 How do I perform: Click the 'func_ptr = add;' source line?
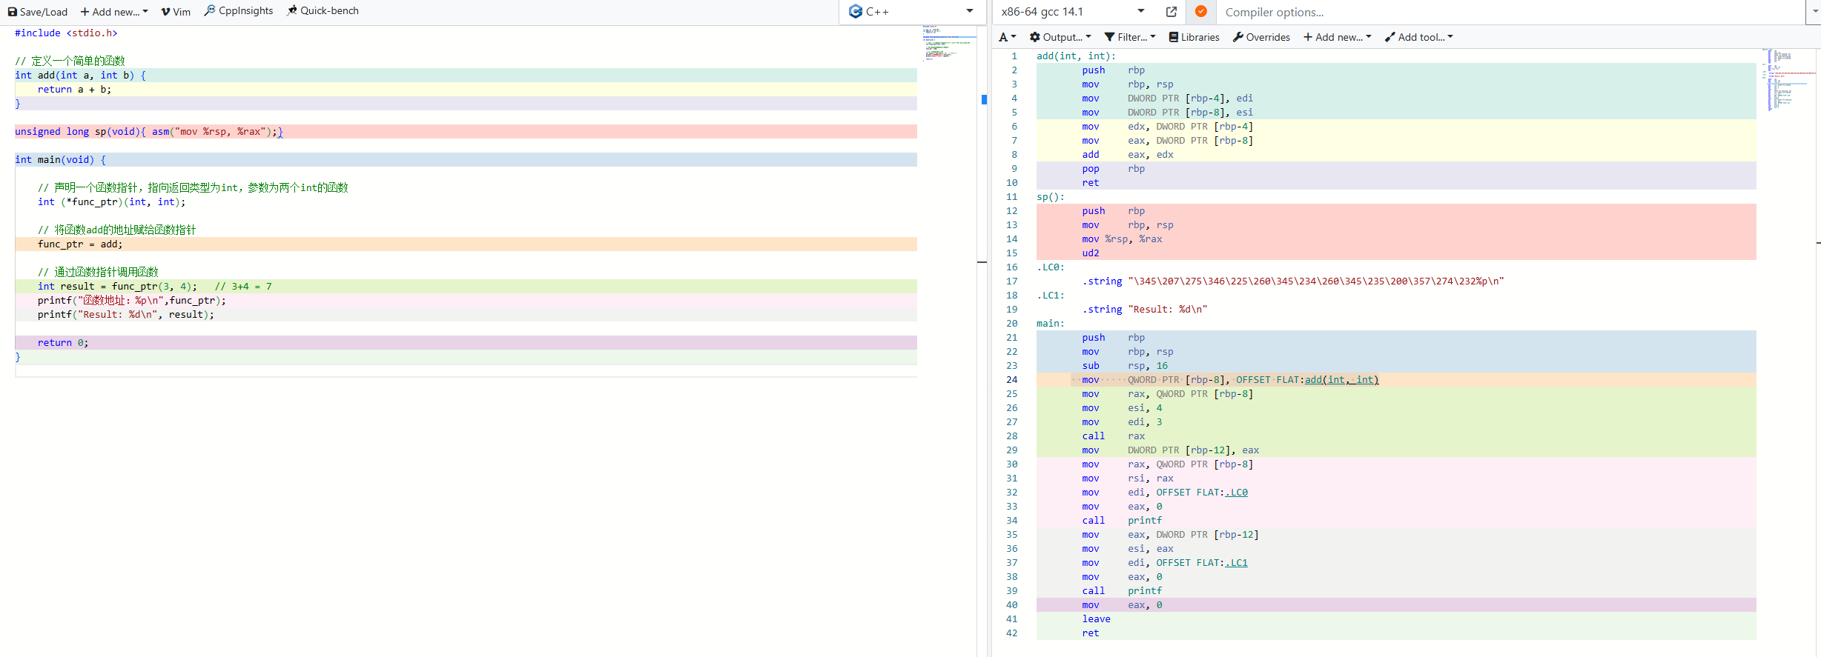point(80,244)
